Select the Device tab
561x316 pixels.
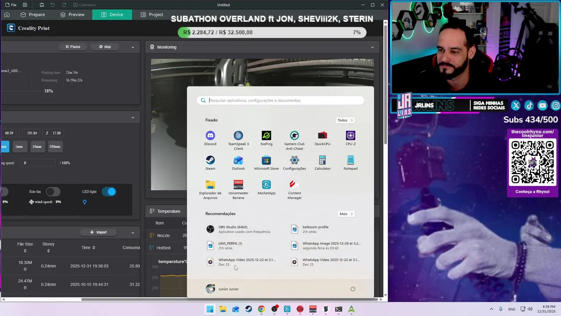(112, 14)
